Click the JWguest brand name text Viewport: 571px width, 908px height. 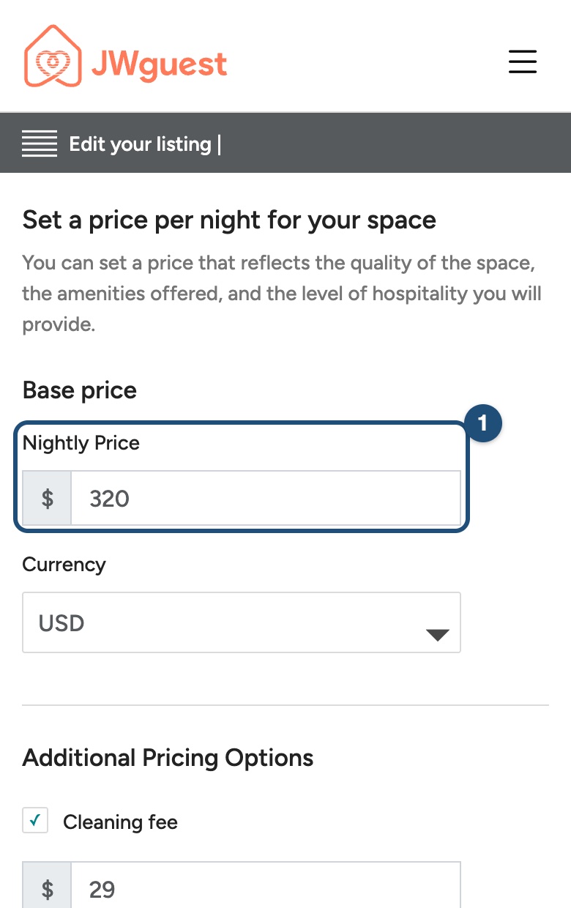pyautogui.click(x=159, y=63)
